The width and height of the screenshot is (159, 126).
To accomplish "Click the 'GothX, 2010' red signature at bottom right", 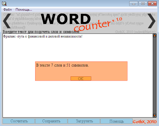I will (145, 122).
